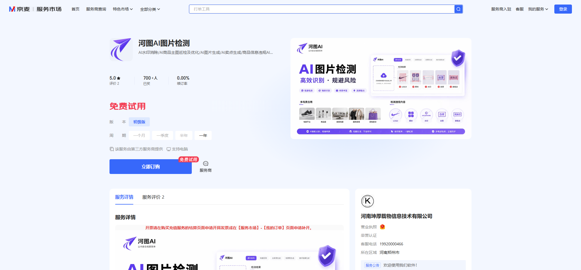Select the 一年 period option
The height and width of the screenshot is (270, 581).
203,135
